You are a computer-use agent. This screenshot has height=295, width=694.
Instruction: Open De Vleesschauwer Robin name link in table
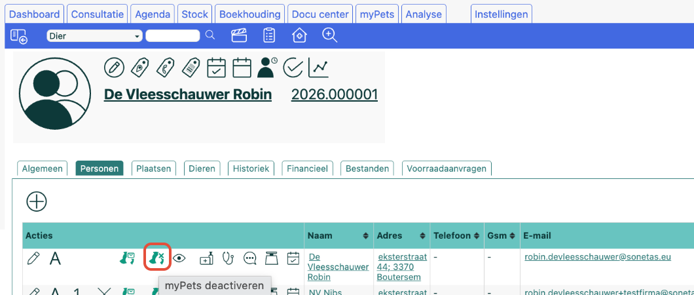[x=338, y=267]
